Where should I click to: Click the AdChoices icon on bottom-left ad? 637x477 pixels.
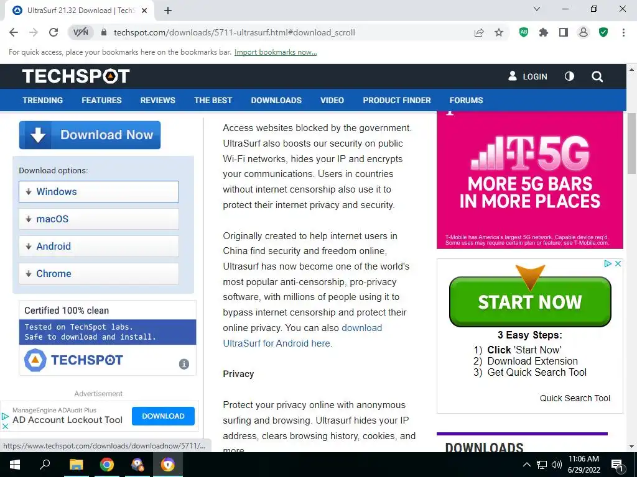pos(5,416)
